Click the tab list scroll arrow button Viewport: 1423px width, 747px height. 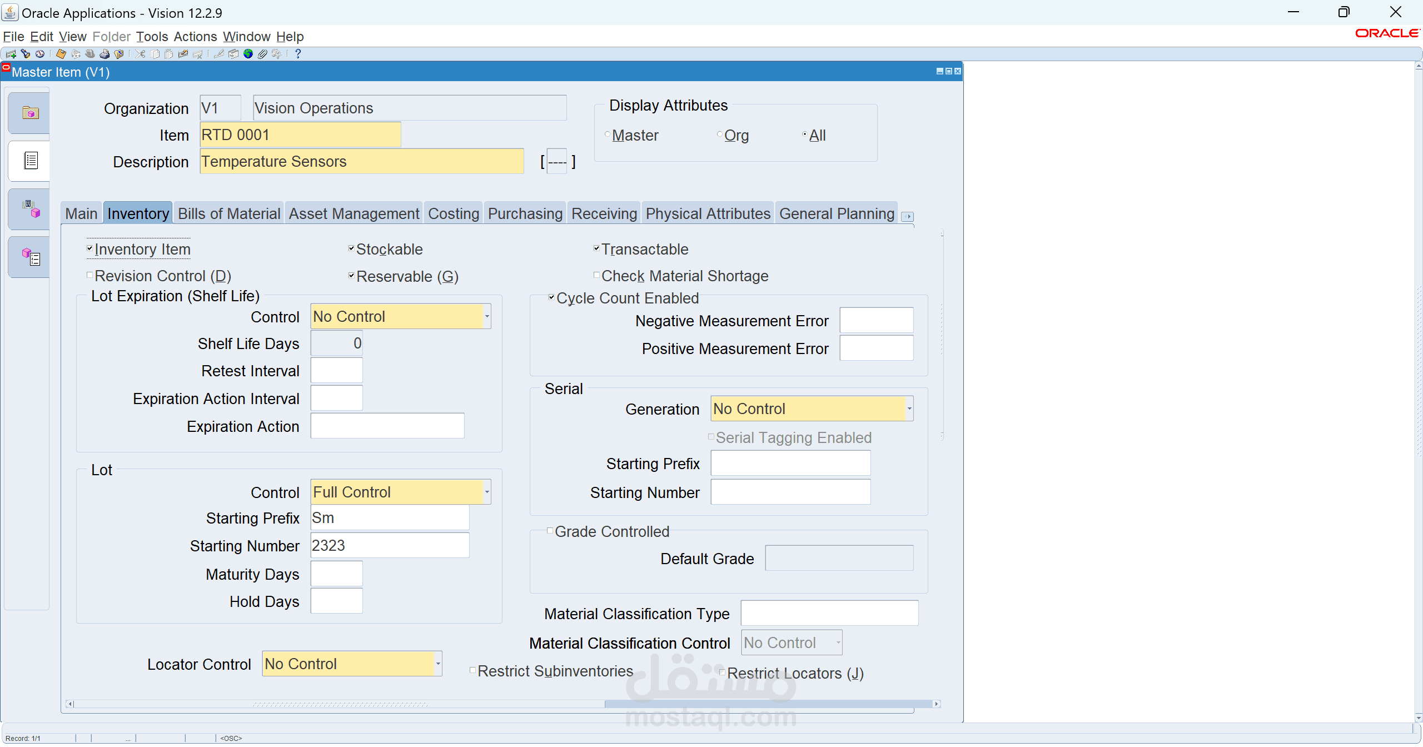tap(907, 216)
